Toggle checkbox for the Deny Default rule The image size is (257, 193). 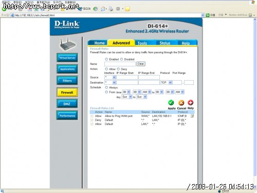[92, 120]
